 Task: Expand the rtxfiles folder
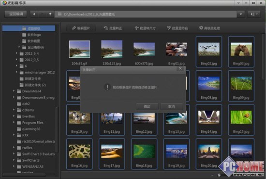click(x=14, y=147)
